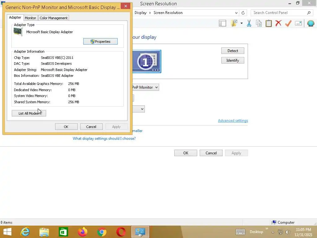Click the Copy pages icon

[259, 23]
